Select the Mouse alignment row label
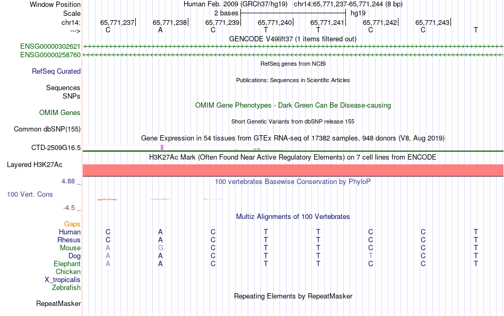 click(x=70, y=248)
